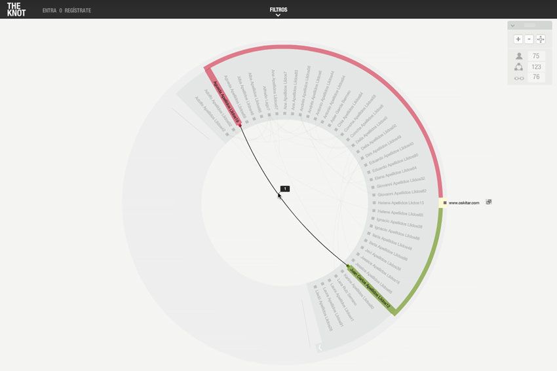The image size is (557, 371).
Task: Collapse the control panel with chevron
Action: click(512, 26)
